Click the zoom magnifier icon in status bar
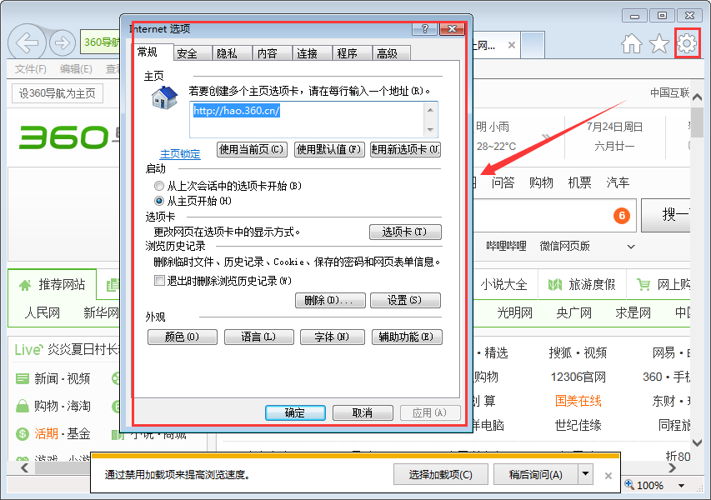711x500 pixels. (629, 485)
